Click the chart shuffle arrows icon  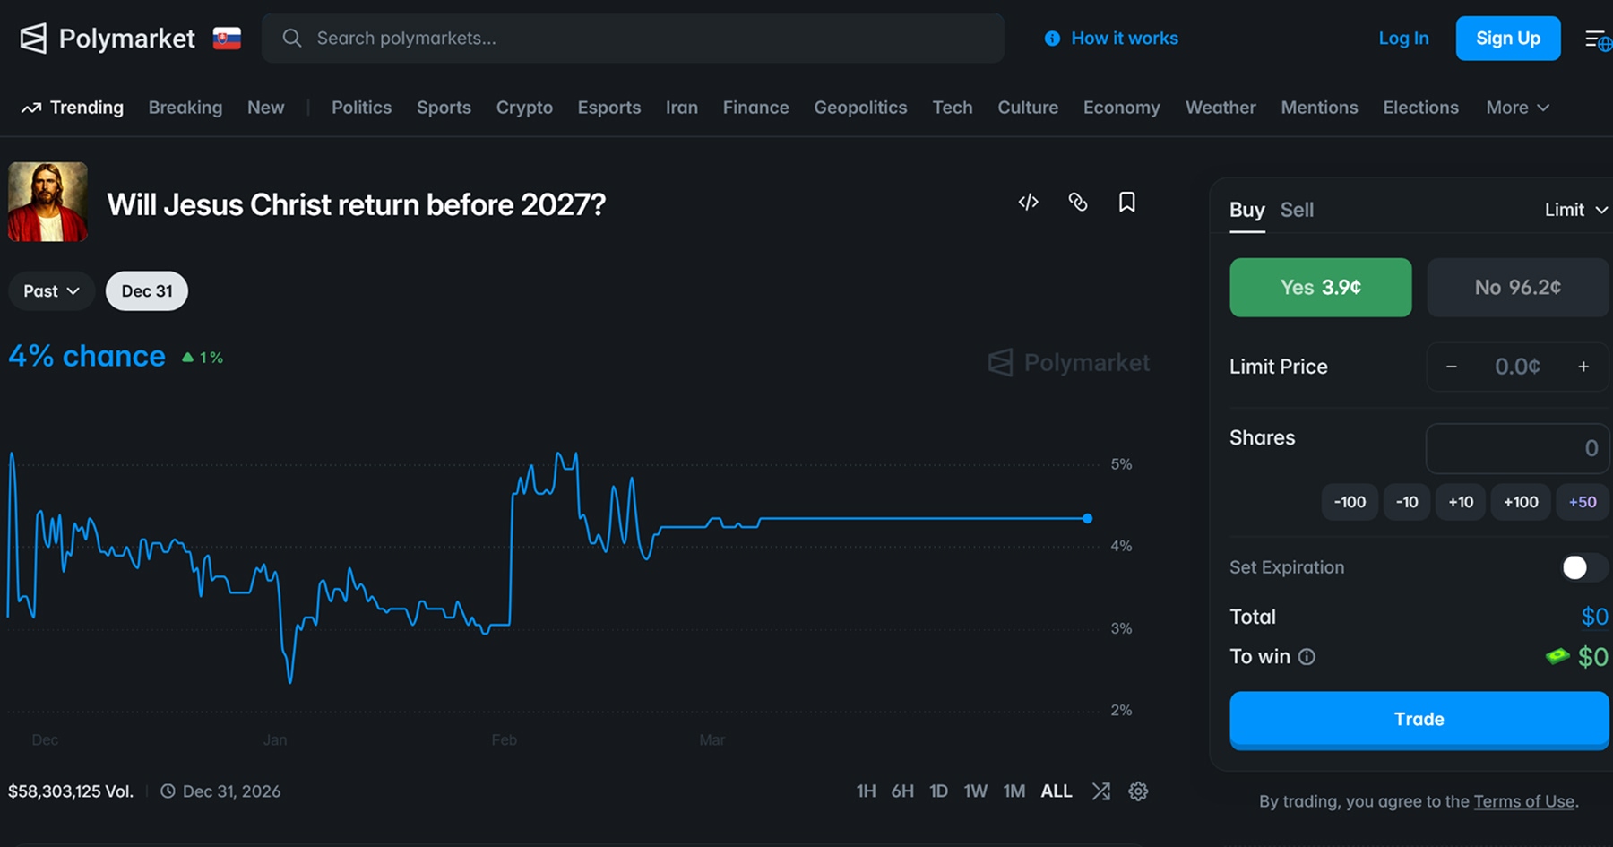click(1101, 791)
